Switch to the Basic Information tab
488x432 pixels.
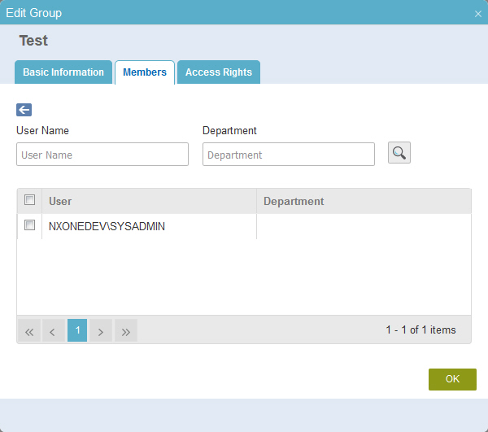tap(63, 72)
